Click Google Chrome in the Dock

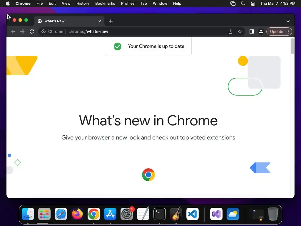click(x=94, y=214)
